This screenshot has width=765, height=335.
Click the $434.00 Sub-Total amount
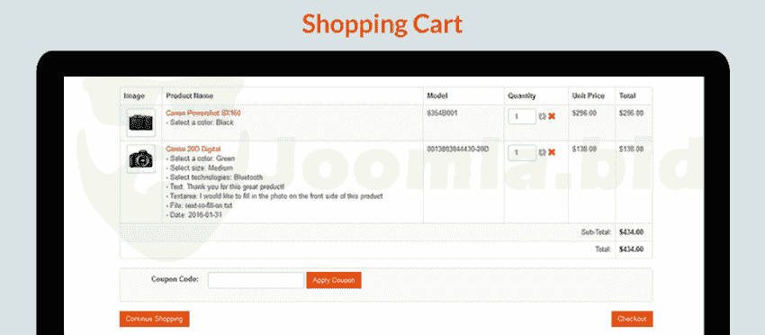[x=631, y=232]
